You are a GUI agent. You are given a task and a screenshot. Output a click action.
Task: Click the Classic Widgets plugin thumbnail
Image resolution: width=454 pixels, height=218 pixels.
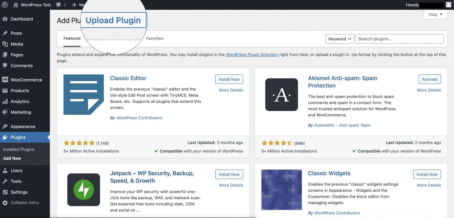(281, 190)
